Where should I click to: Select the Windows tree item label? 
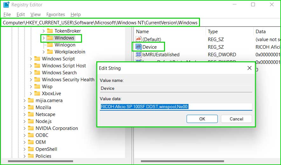pyautogui.click(x=64, y=38)
